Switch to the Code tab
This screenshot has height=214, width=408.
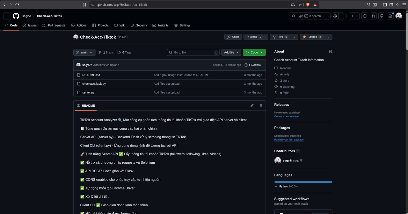tap(11, 25)
